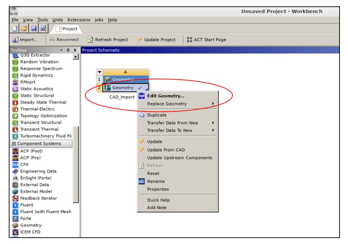
Task: Select Forte in Component Systems
Action: tap(22, 219)
